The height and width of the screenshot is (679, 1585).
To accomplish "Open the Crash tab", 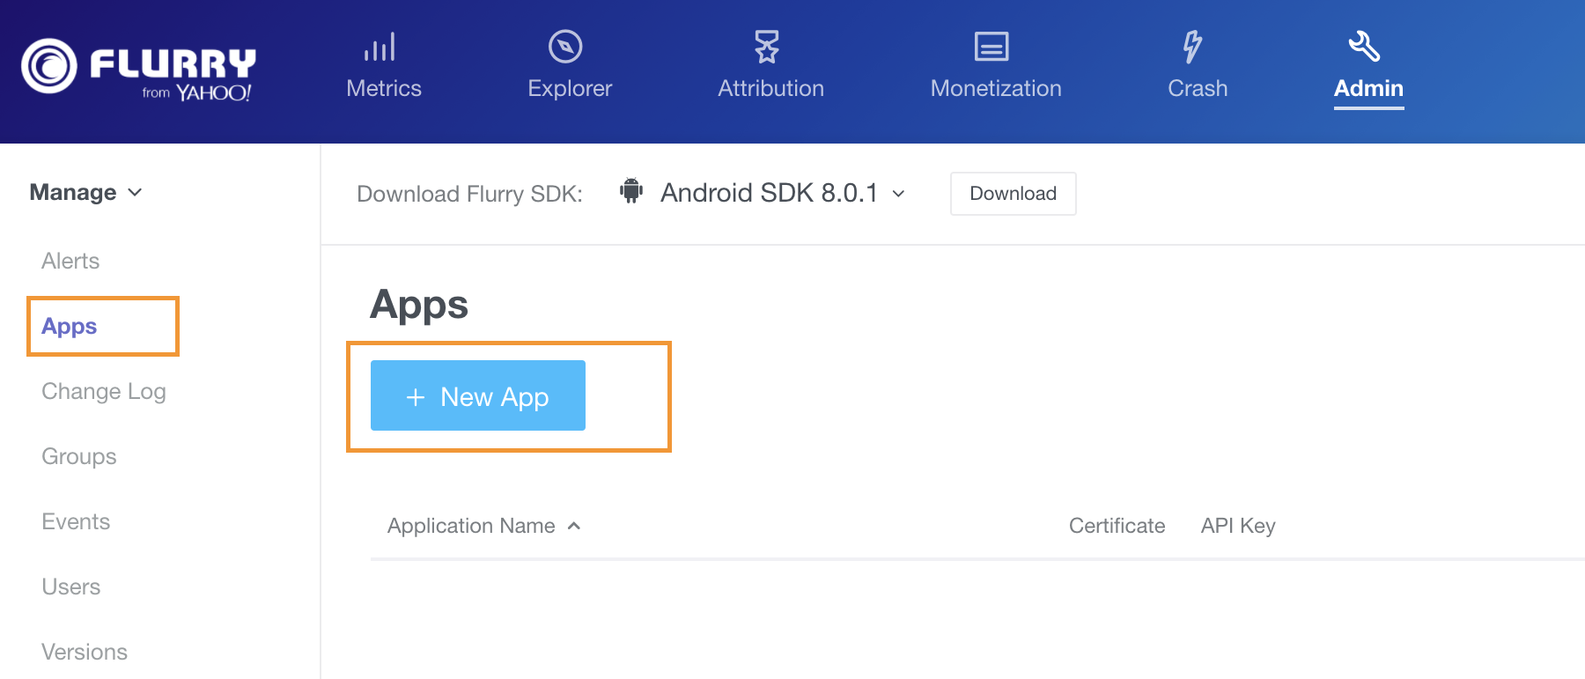I will [1198, 88].
